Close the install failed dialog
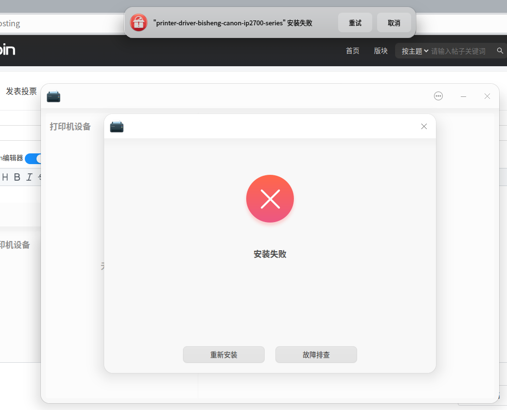 pos(424,127)
